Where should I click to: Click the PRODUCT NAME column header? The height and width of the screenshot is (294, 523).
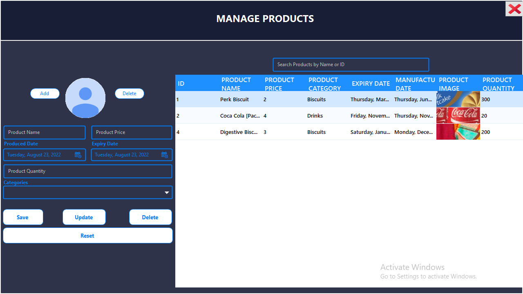tap(236, 84)
